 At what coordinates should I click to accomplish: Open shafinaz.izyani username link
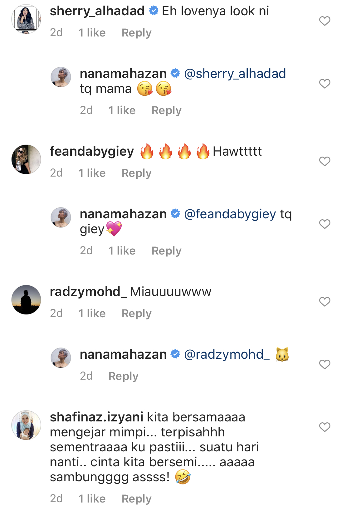[x=96, y=417]
